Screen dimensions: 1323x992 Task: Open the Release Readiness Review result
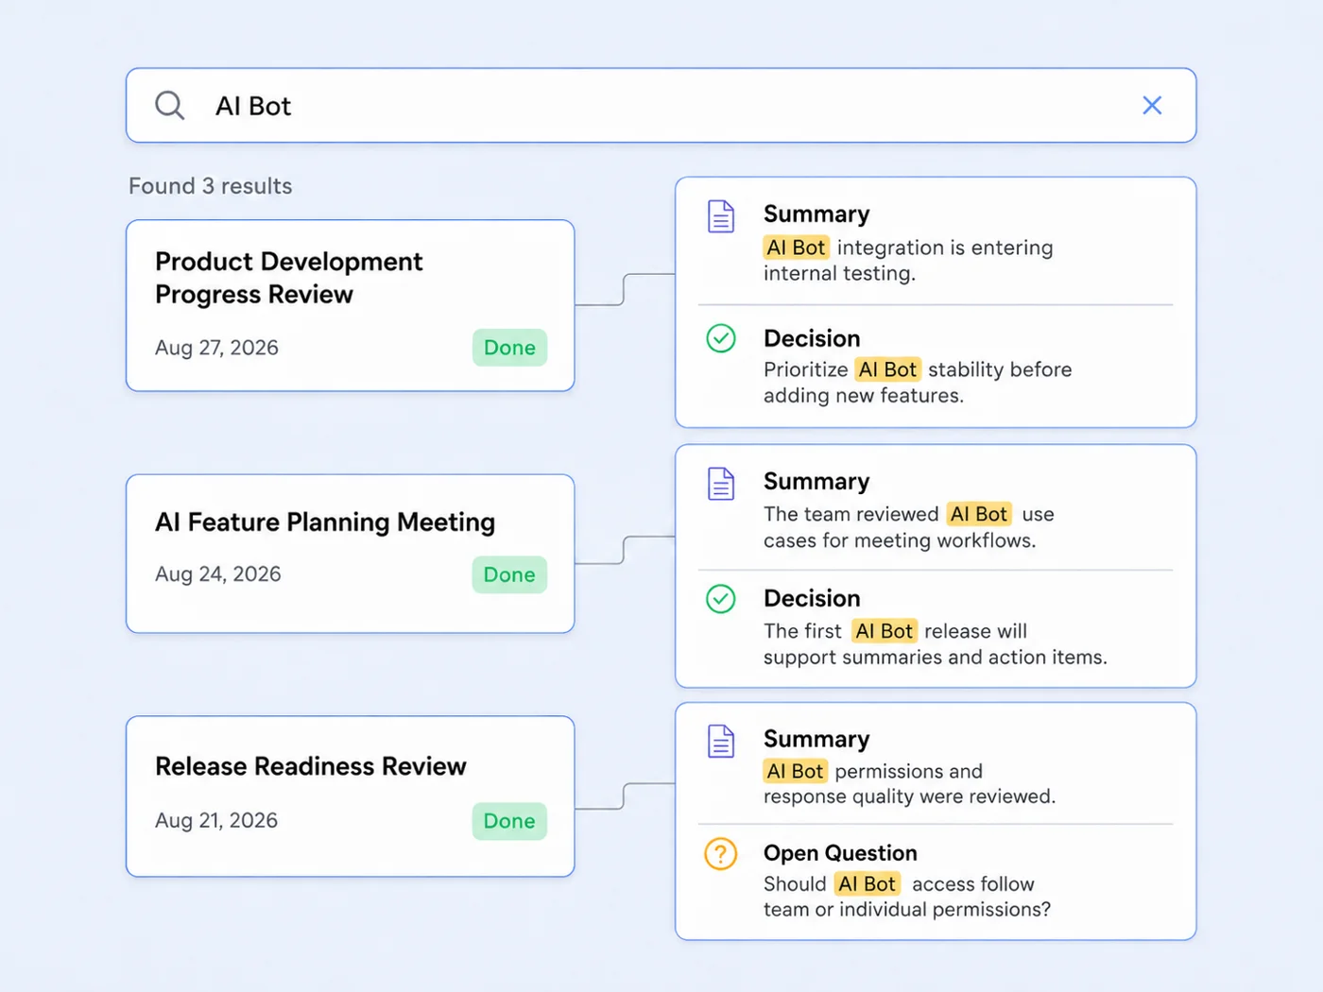click(351, 796)
